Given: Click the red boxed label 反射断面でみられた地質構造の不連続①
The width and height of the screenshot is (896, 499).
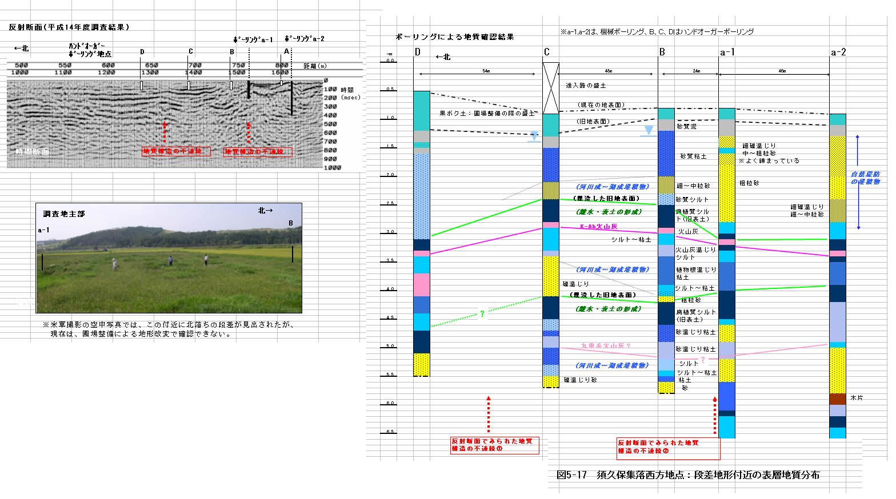Looking at the screenshot, I should coord(494,445).
